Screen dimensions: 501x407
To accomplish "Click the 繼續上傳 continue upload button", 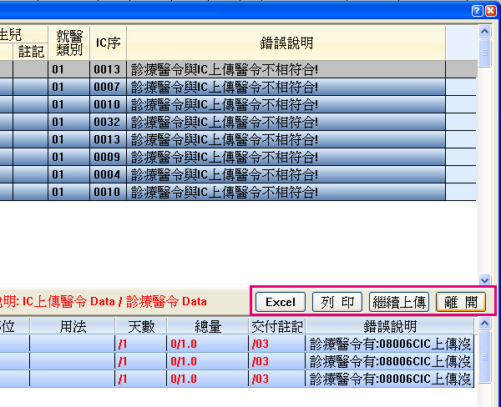I will (x=399, y=302).
